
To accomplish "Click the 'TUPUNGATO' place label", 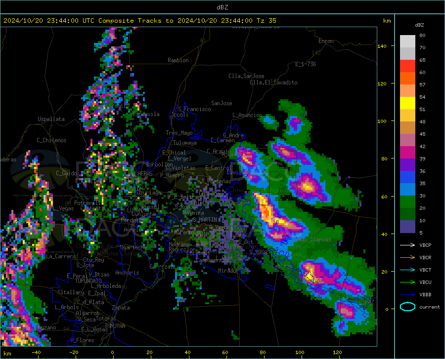I will coord(89,281).
